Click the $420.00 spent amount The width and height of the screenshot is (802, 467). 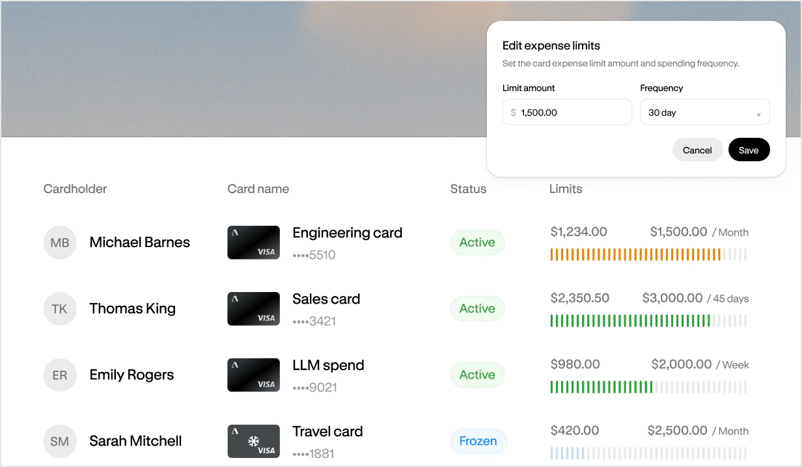[575, 431]
